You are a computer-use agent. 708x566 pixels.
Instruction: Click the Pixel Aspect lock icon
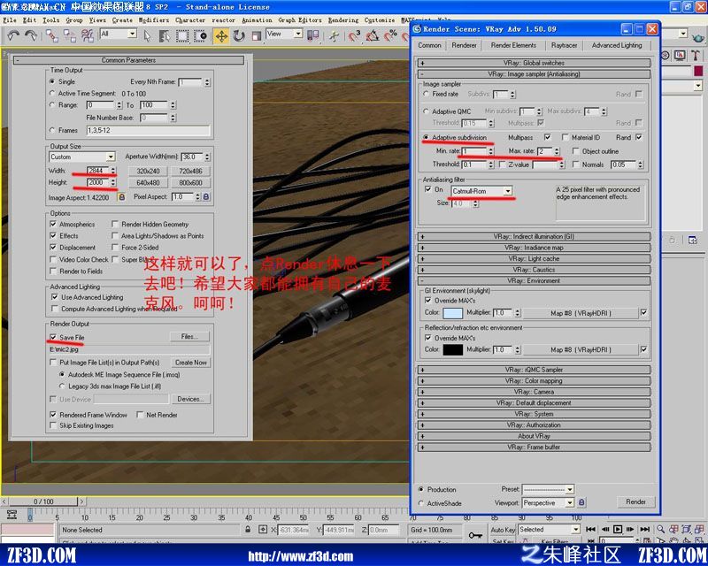[206, 197]
